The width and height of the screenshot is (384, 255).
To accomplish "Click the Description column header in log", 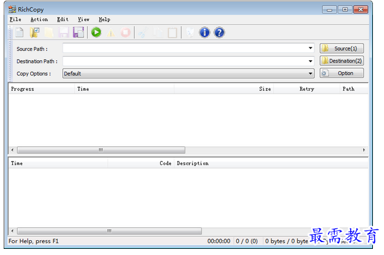I will click(193, 163).
